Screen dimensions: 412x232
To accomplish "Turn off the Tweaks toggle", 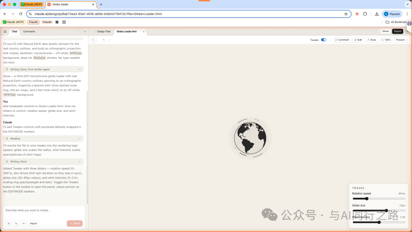I will tap(323, 40).
